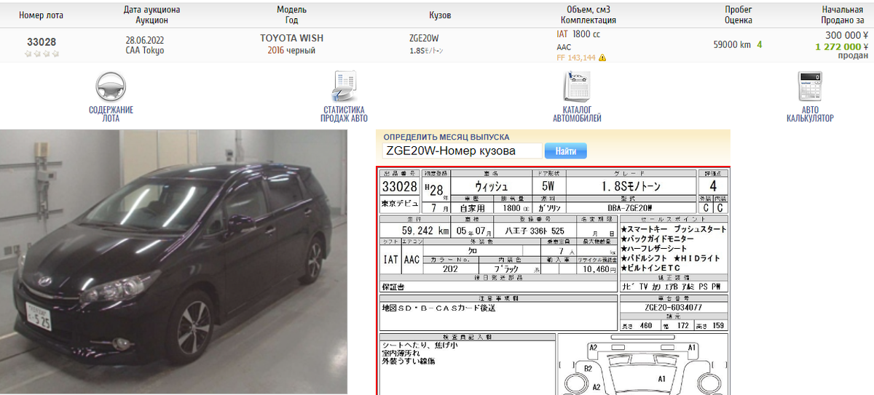Click the AAC equipment text

click(x=564, y=47)
